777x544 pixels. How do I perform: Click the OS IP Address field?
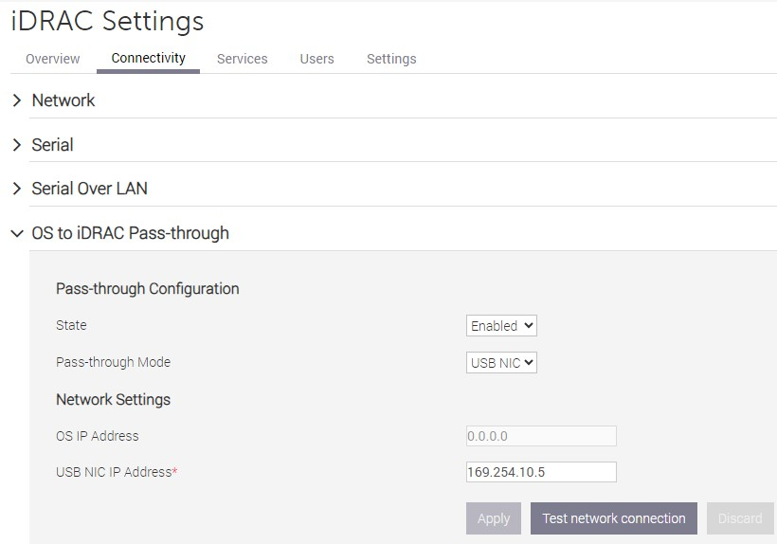click(541, 436)
